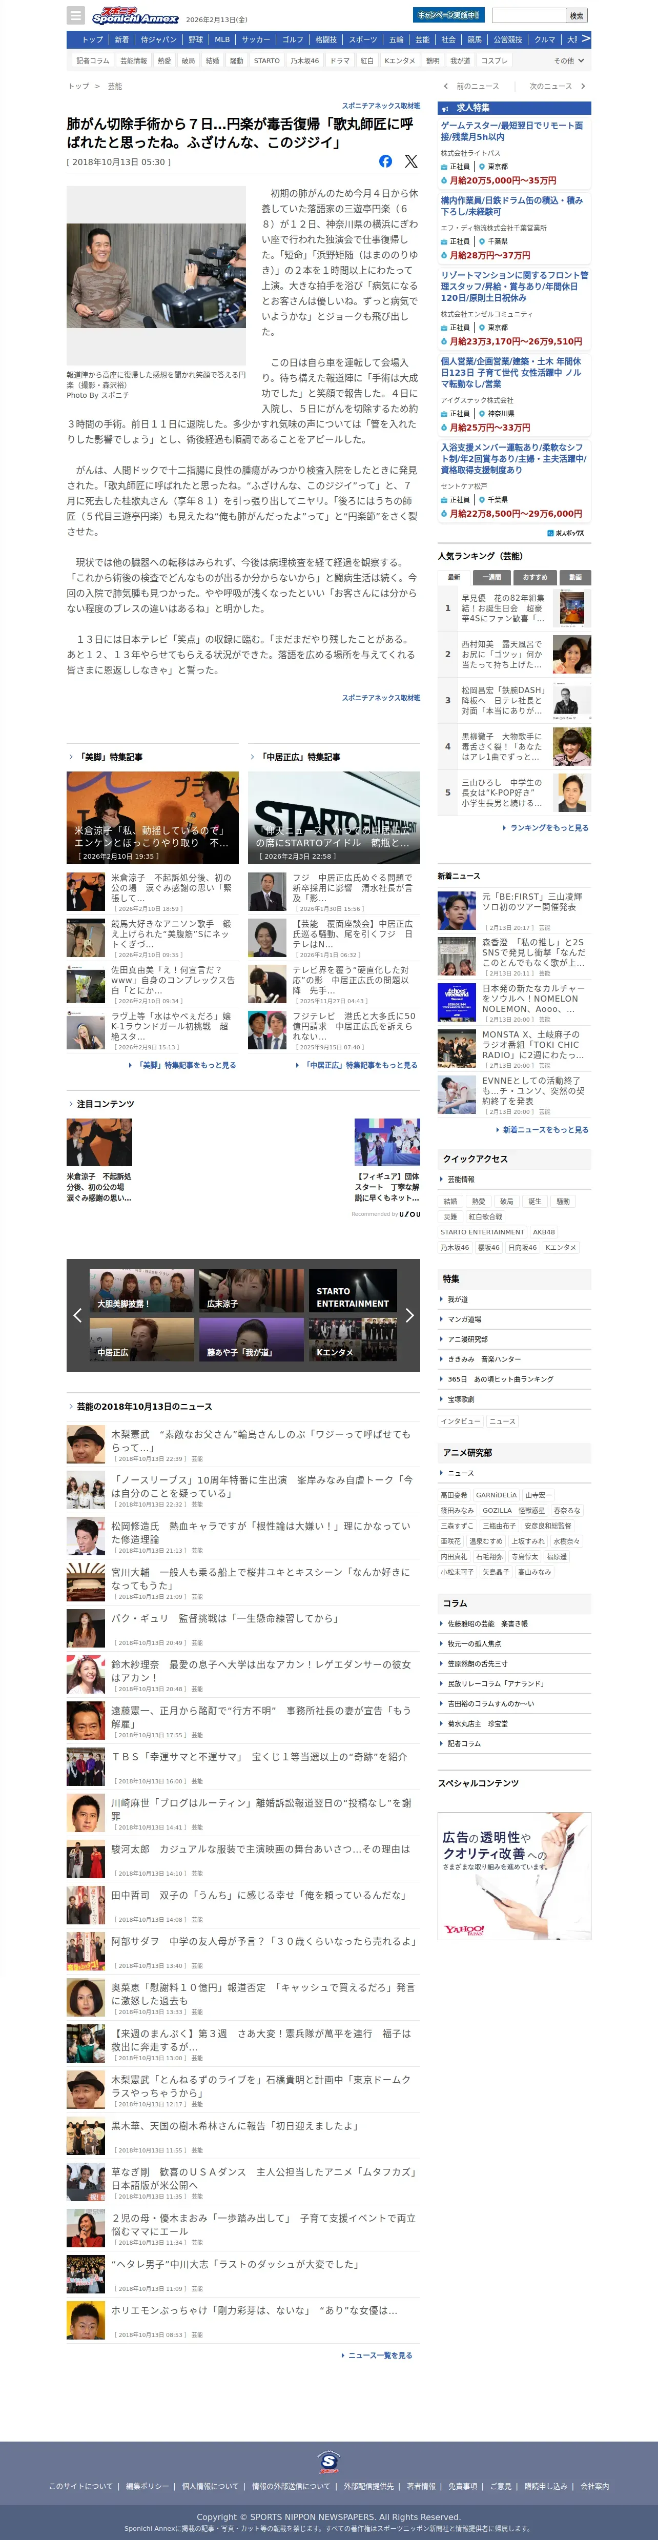The height and width of the screenshot is (2540, 658).
Task: Select the 野球 nav item
Action: click(196, 39)
